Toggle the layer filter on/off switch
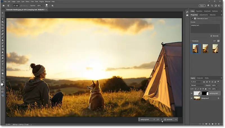This screenshot has height=128, width=225. tap(218, 81)
